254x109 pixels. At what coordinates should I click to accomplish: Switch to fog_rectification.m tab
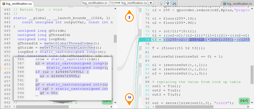coord(237,4)
